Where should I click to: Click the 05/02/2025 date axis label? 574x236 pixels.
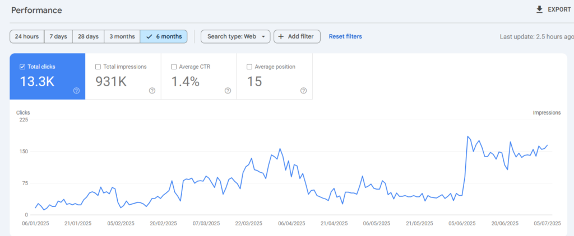[121, 223]
